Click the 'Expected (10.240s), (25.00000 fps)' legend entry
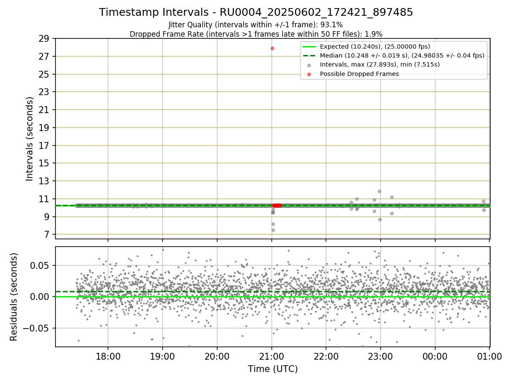 375,47
